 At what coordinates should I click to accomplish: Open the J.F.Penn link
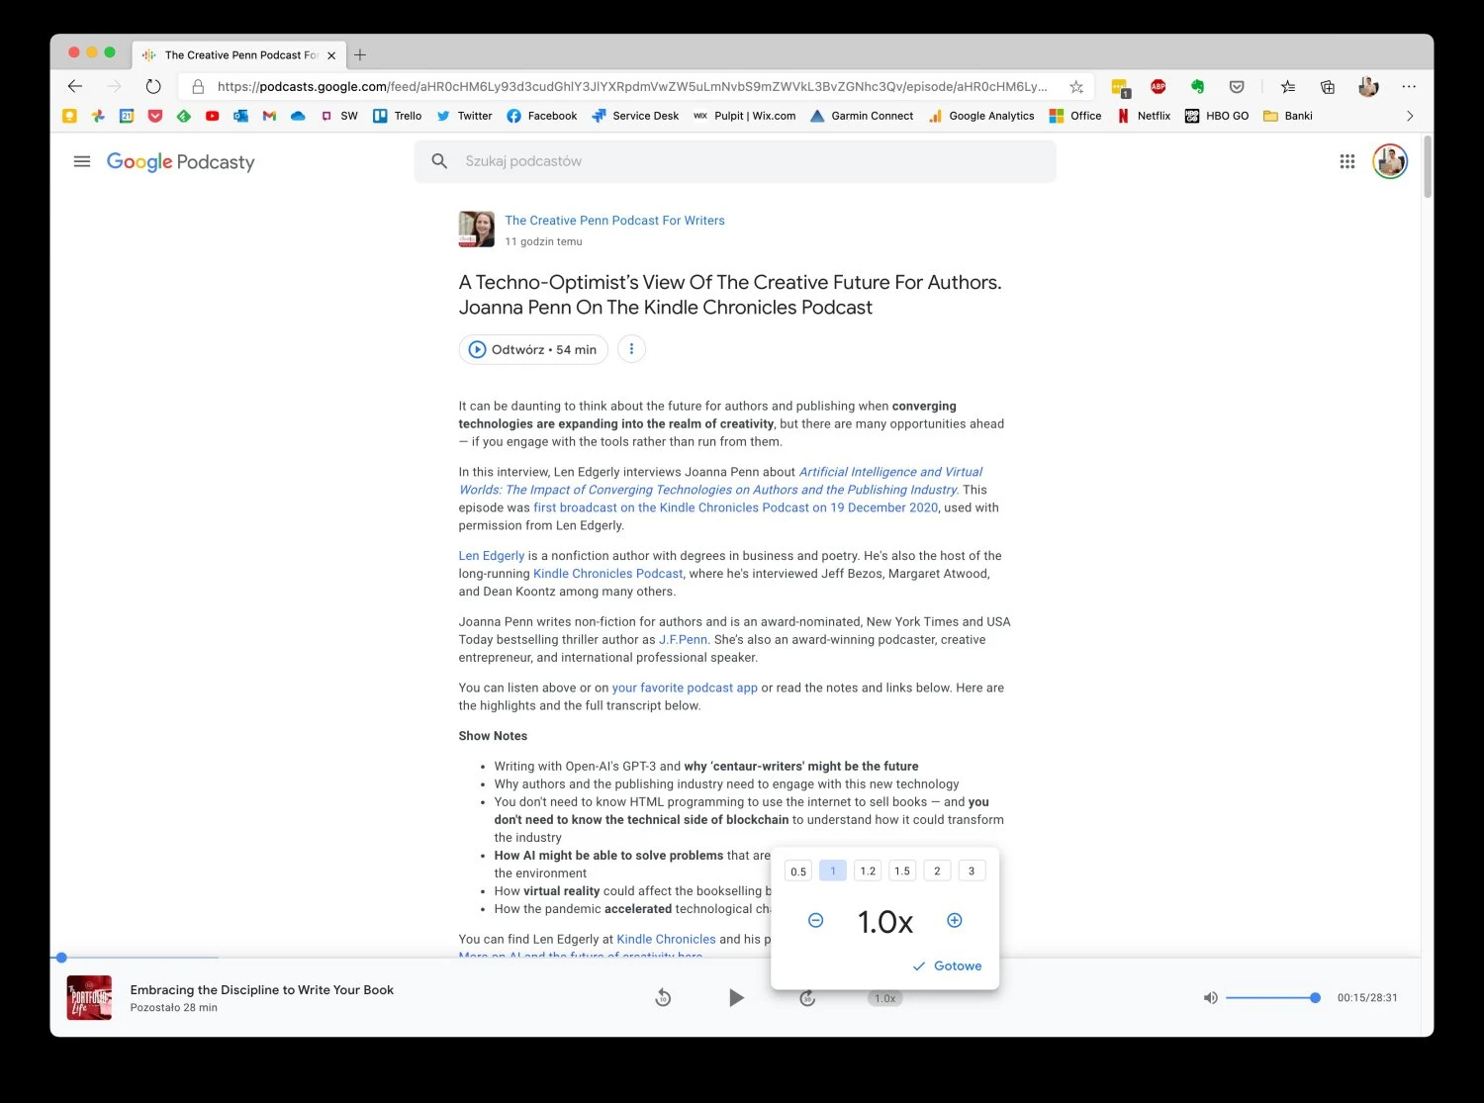coord(684,640)
